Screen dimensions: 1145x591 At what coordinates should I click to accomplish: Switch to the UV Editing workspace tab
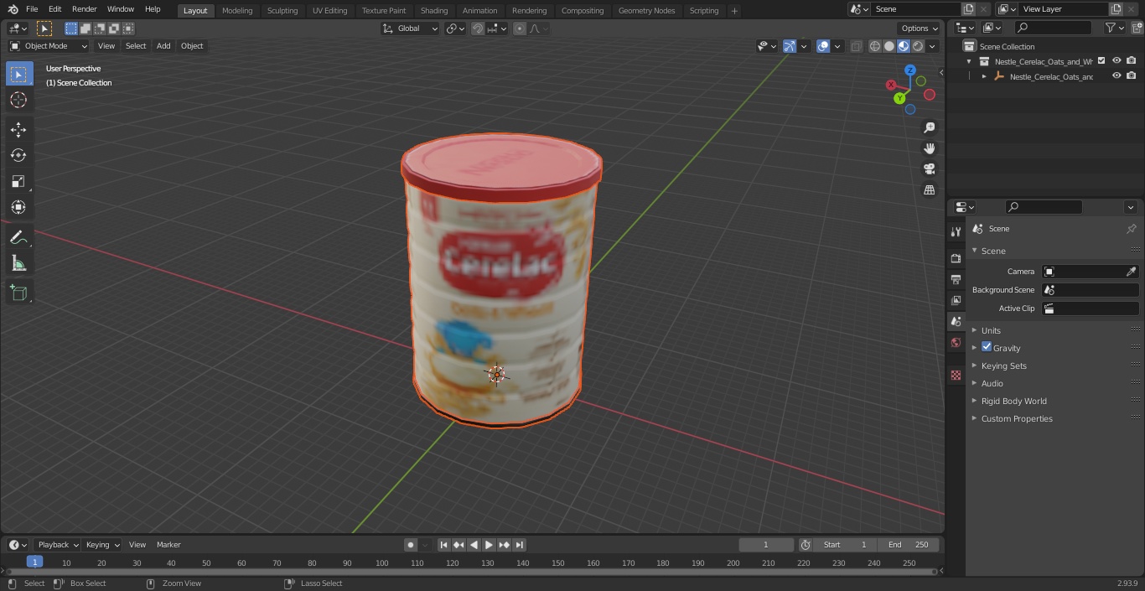point(329,11)
